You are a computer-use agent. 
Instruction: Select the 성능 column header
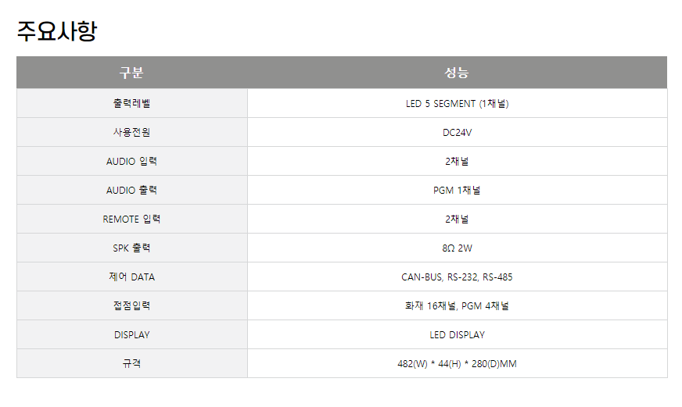[457, 73]
